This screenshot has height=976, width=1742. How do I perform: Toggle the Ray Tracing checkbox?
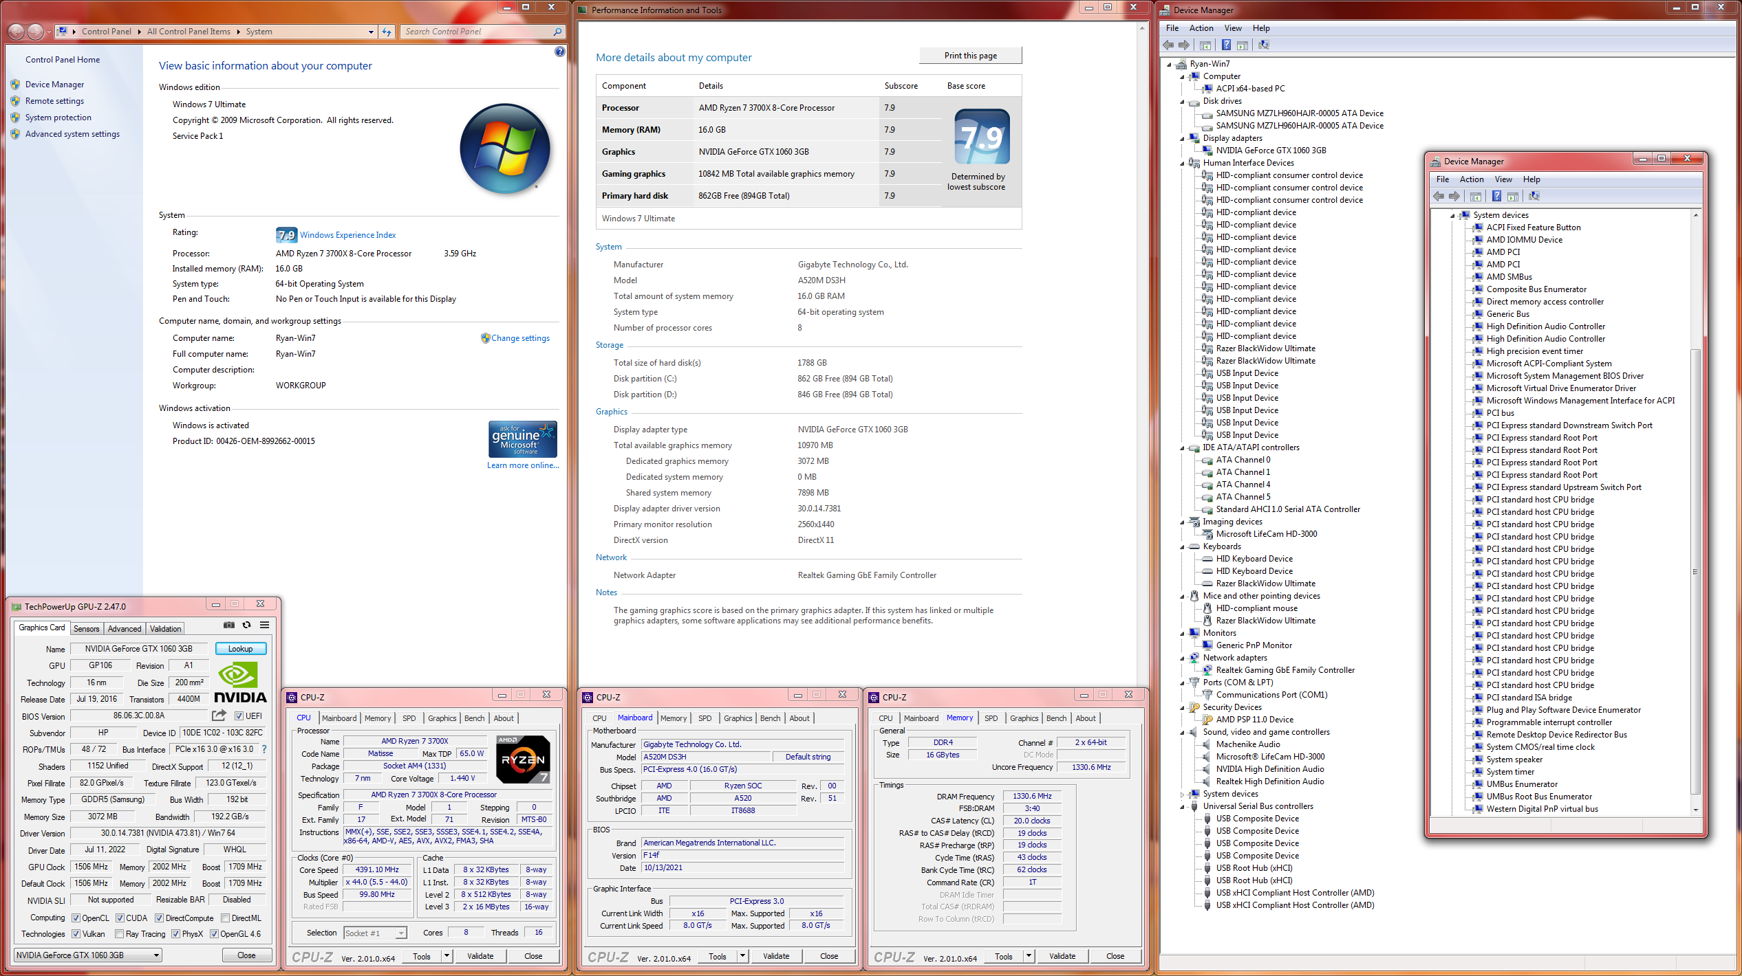tap(120, 933)
